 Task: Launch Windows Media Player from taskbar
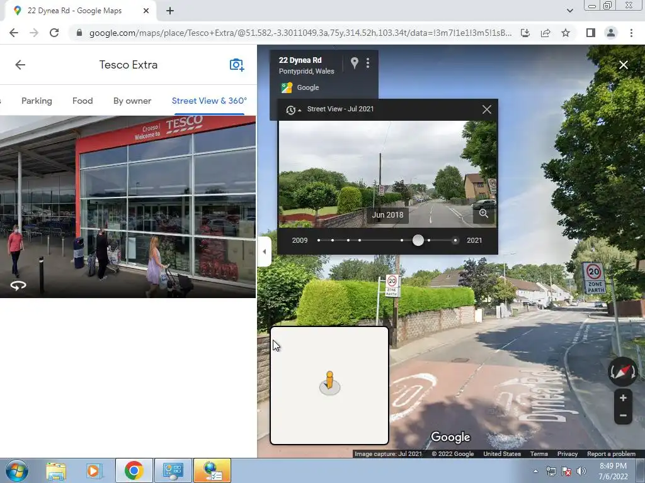93,471
